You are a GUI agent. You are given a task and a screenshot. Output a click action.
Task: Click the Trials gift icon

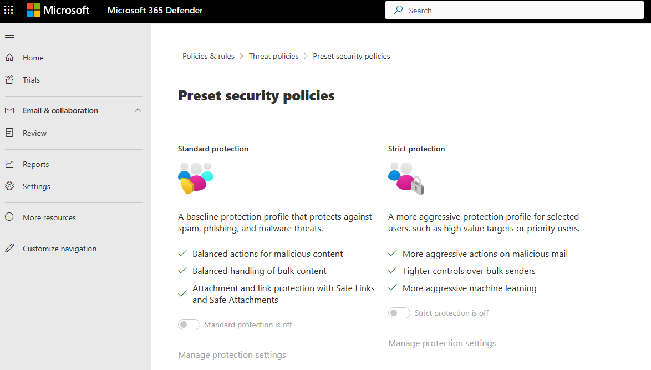click(9, 80)
